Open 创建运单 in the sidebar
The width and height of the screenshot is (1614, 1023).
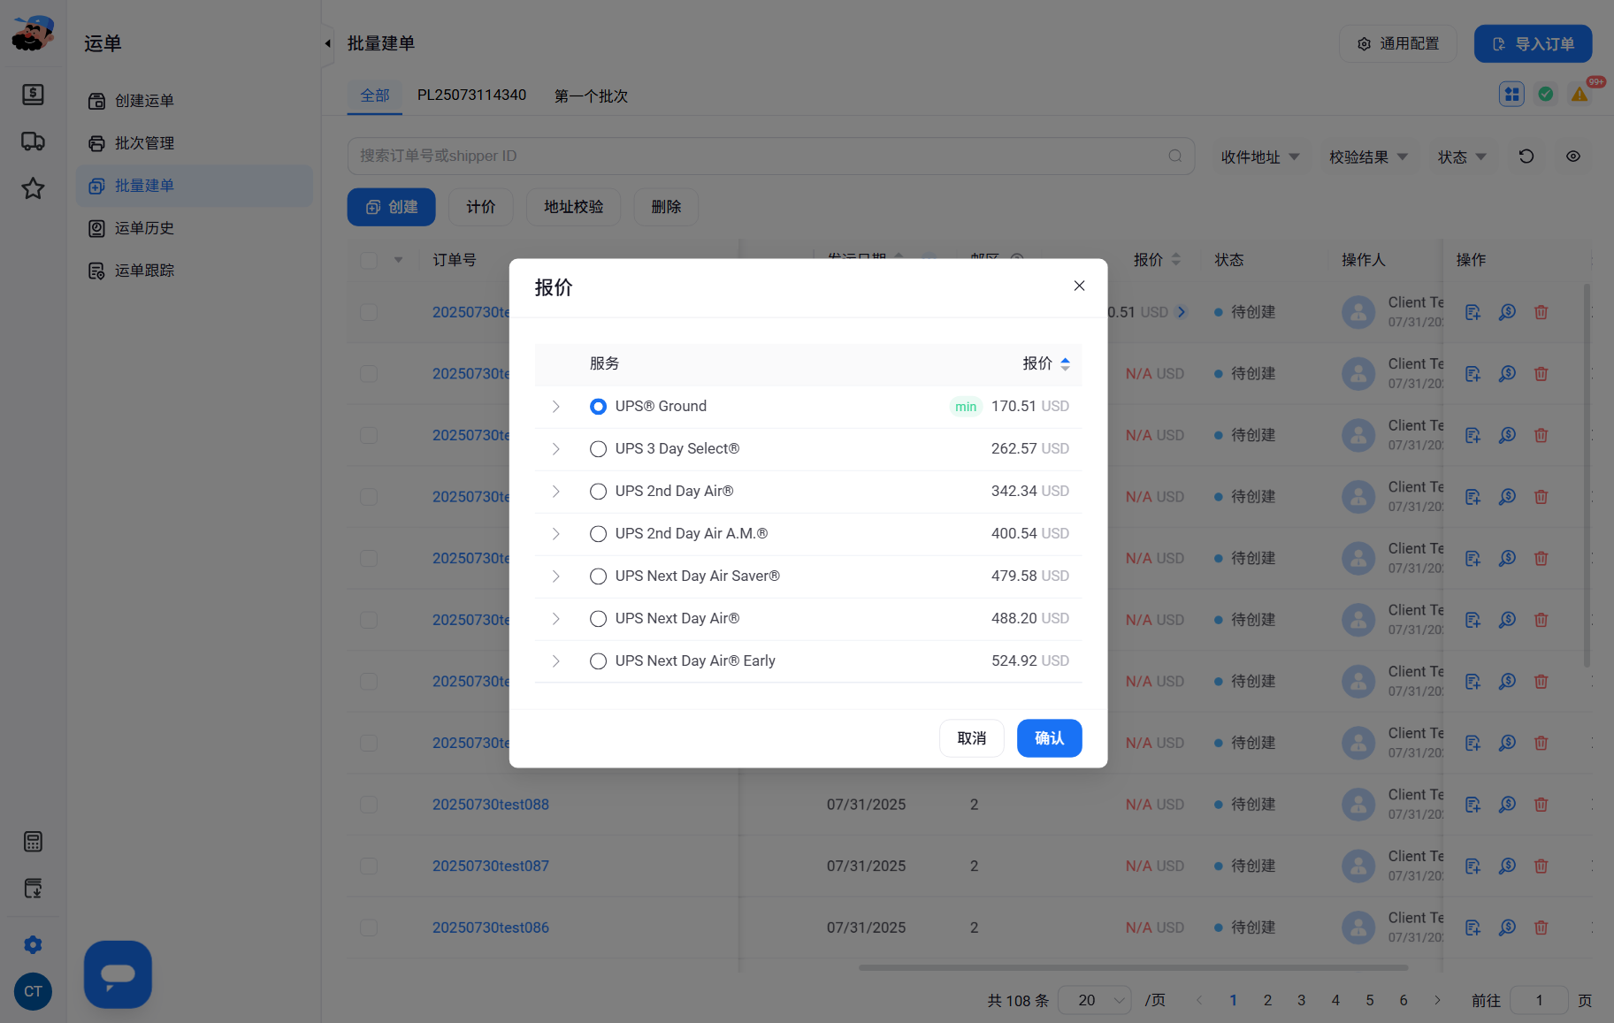coord(194,101)
